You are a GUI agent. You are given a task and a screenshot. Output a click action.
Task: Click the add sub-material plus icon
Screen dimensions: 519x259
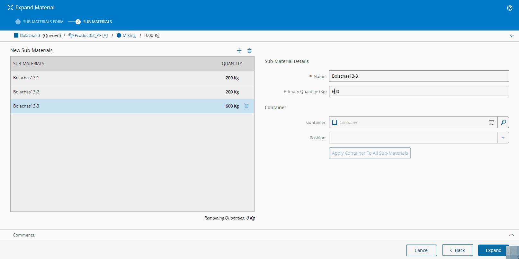point(239,51)
